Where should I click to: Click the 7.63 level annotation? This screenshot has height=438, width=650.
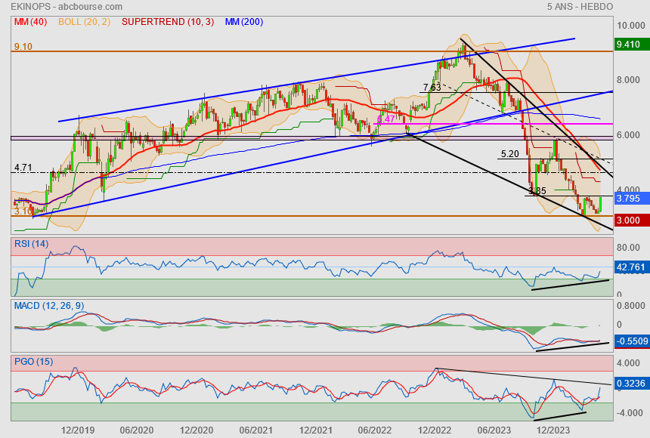pyautogui.click(x=432, y=88)
